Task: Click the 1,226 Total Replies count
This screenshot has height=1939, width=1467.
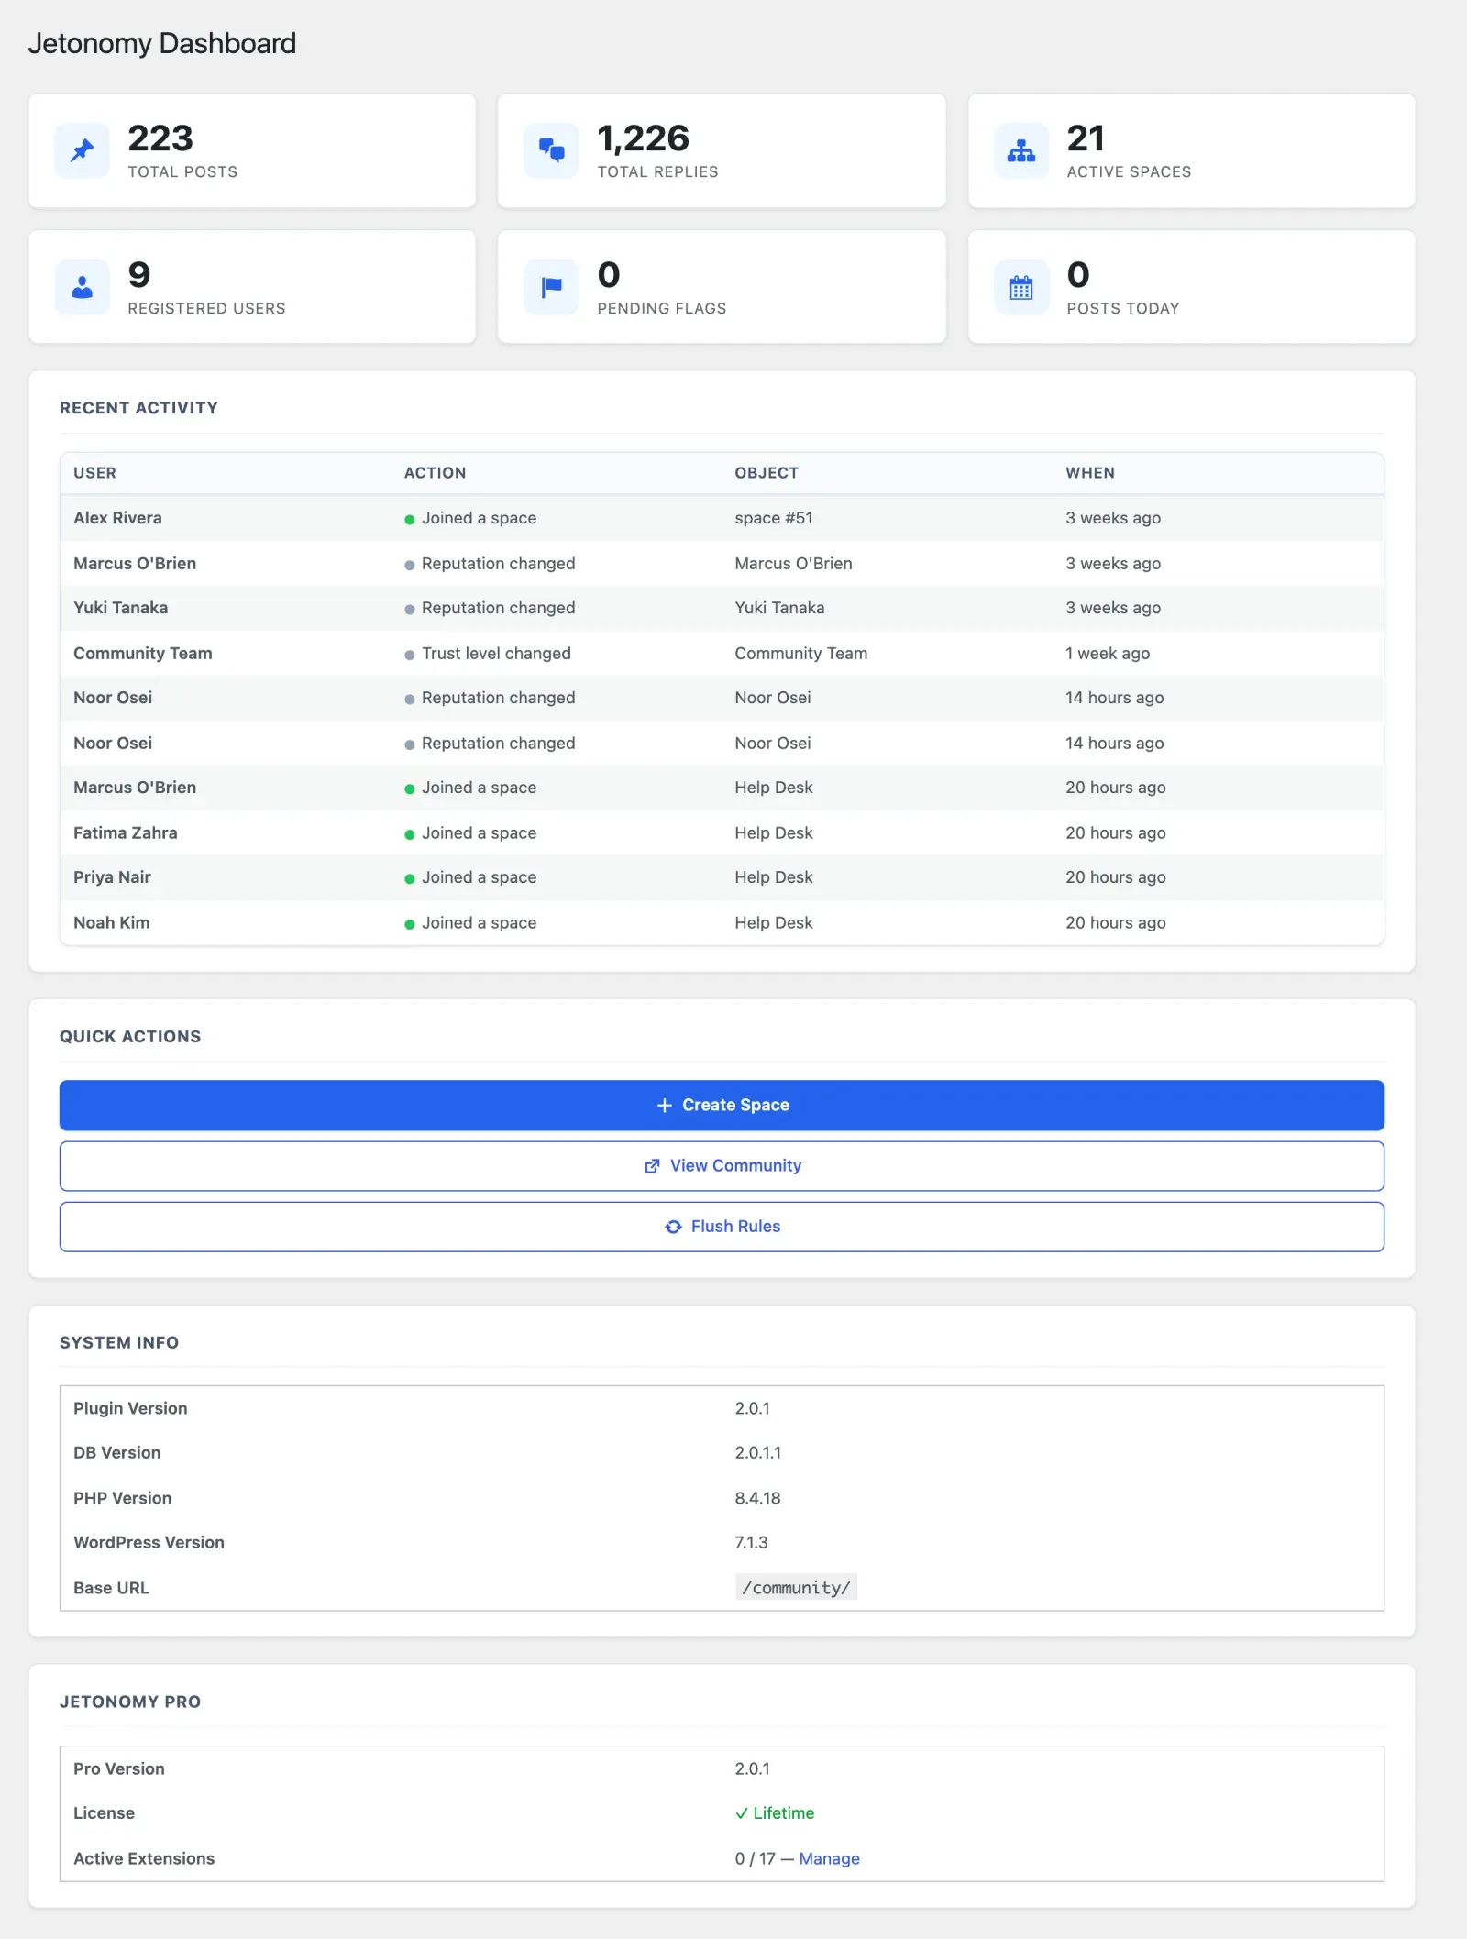Action: pos(644,138)
